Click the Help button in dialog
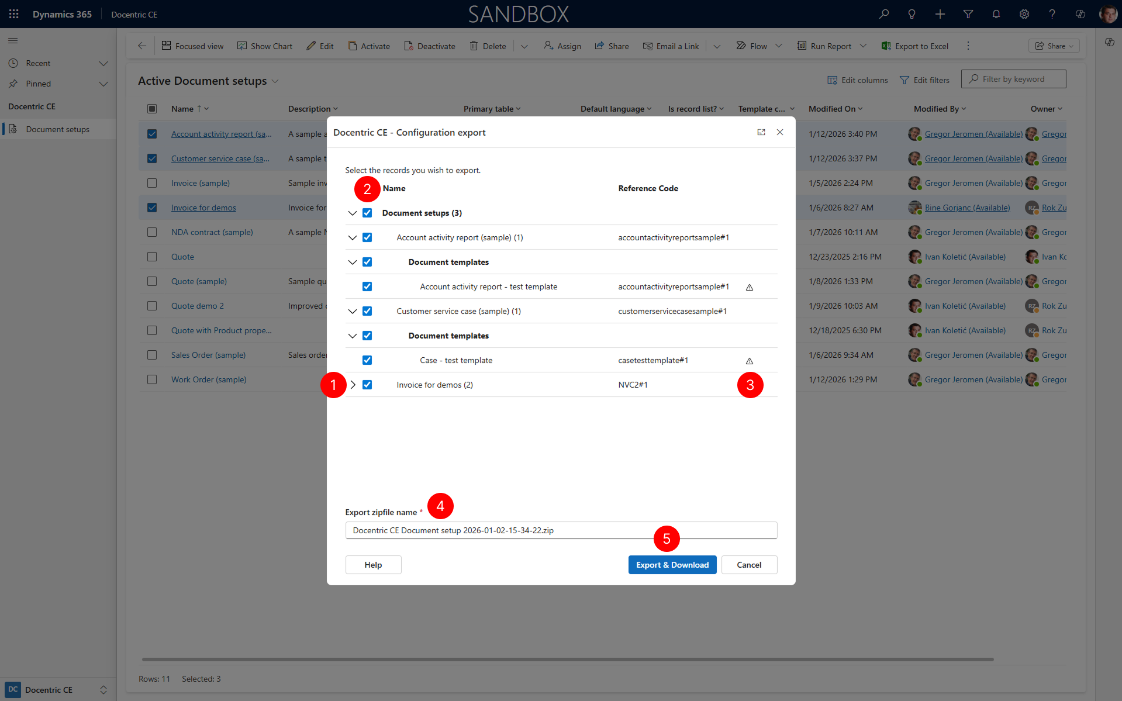The width and height of the screenshot is (1122, 701). [373, 565]
